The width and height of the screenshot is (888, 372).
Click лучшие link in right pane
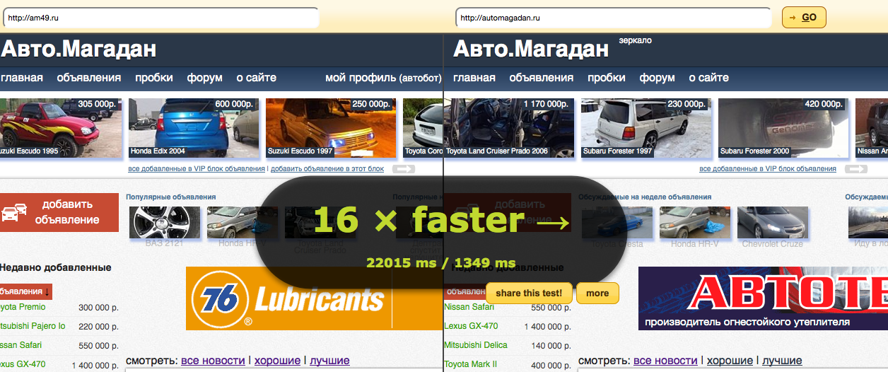(782, 360)
